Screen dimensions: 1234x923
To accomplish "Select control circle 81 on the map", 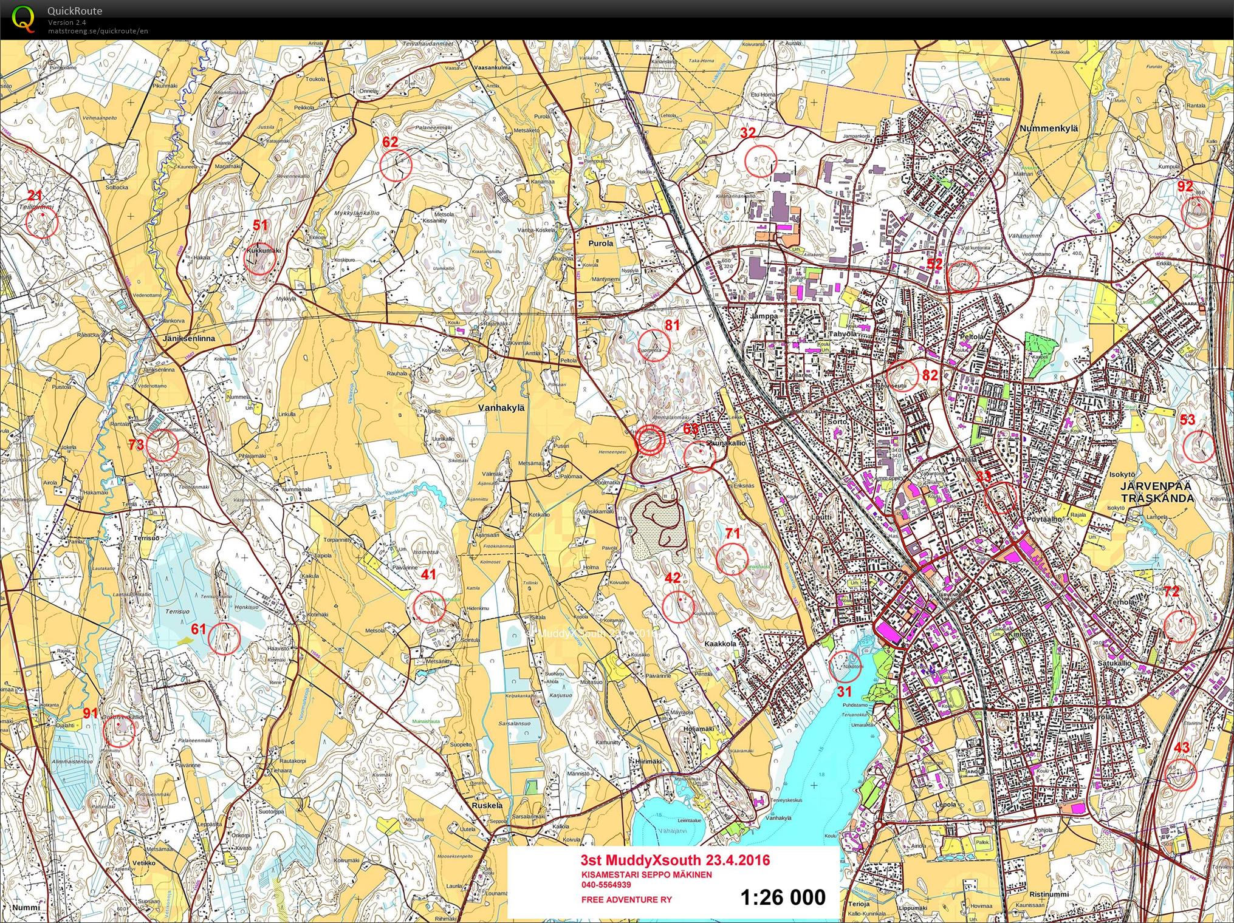I will coord(654,345).
